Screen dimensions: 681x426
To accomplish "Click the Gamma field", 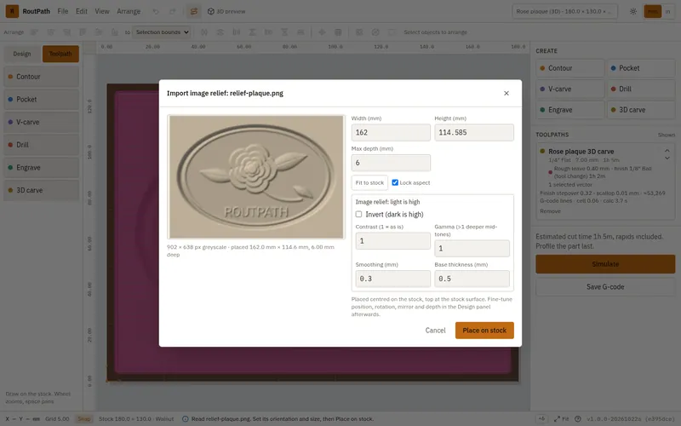I will (x=472, y=248).
